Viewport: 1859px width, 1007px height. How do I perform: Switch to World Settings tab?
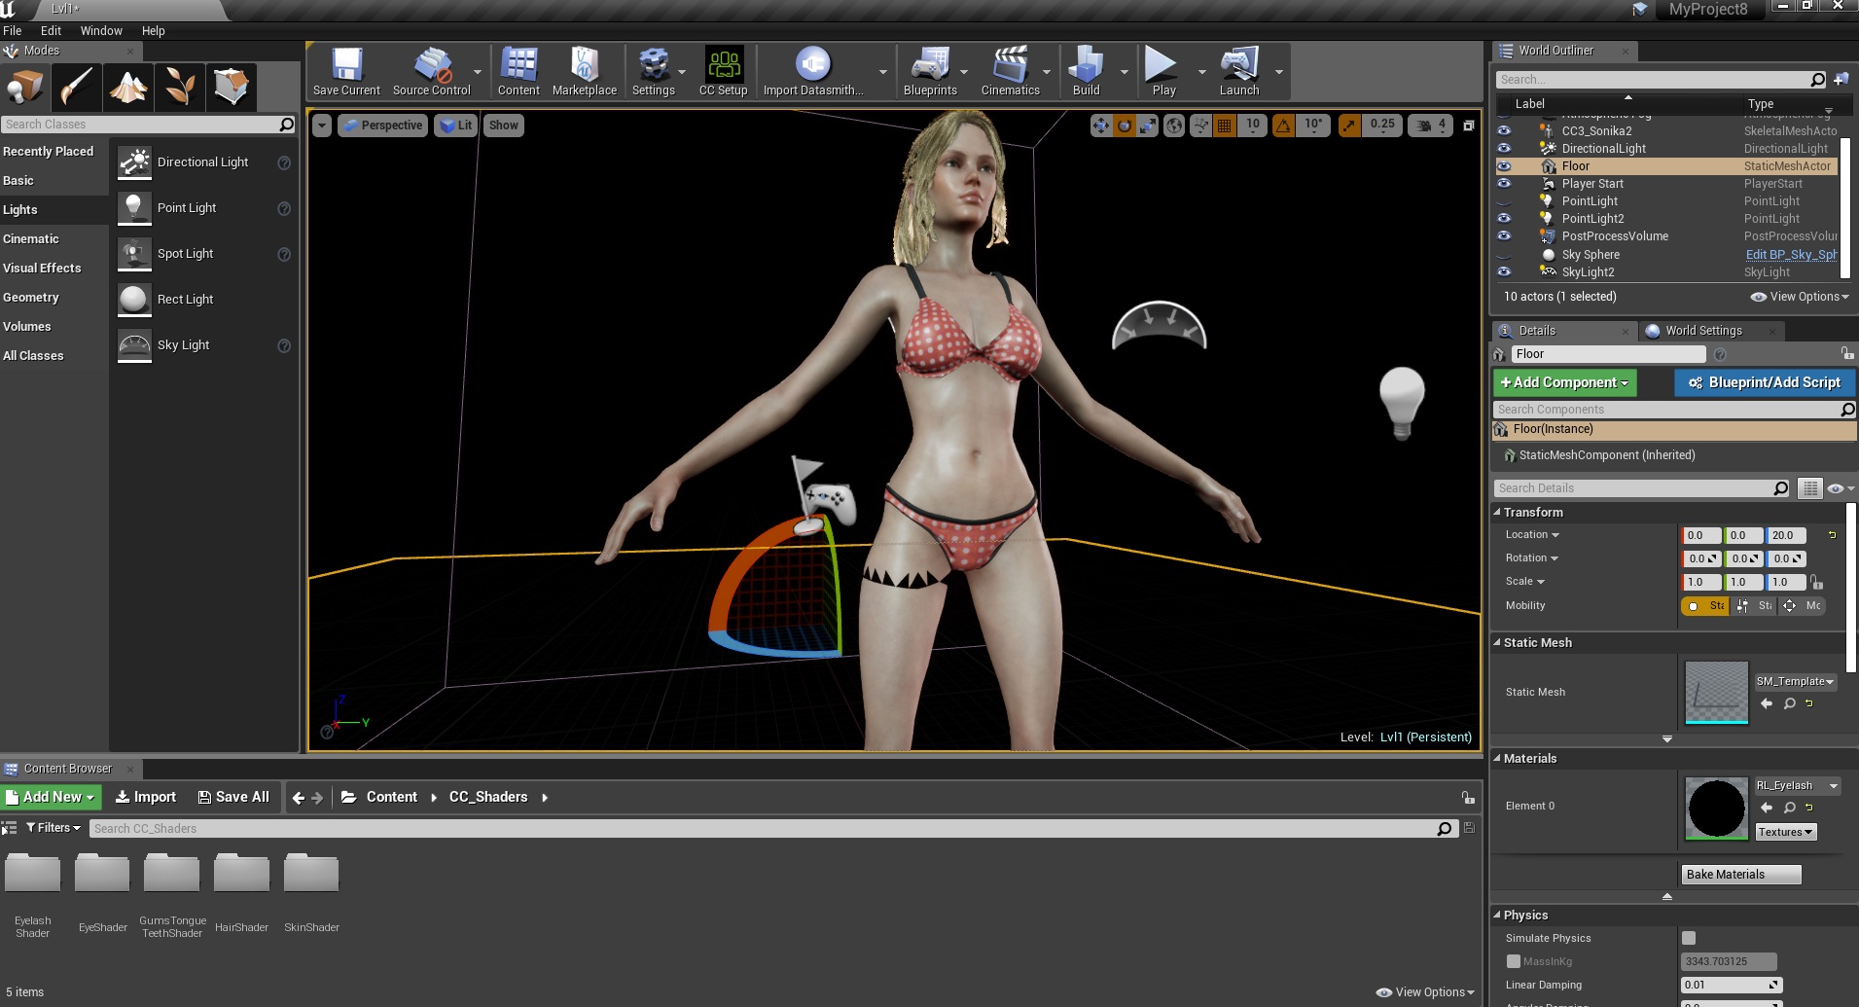click(1702, 331)
